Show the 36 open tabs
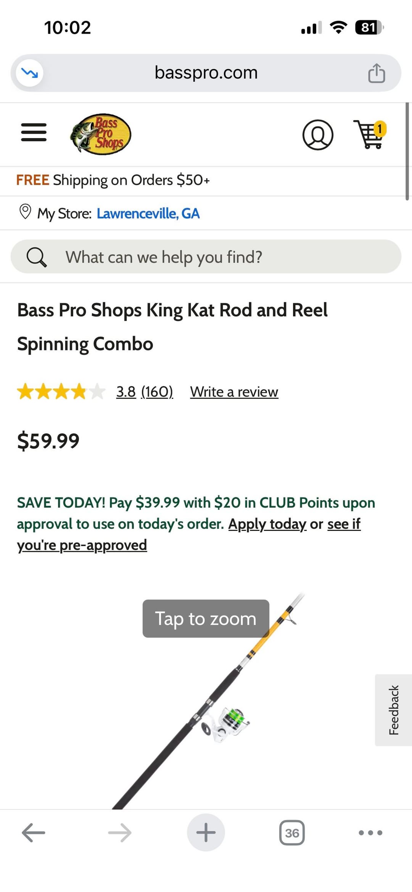This screenshot has height=892, width=412. coord(292,832)
